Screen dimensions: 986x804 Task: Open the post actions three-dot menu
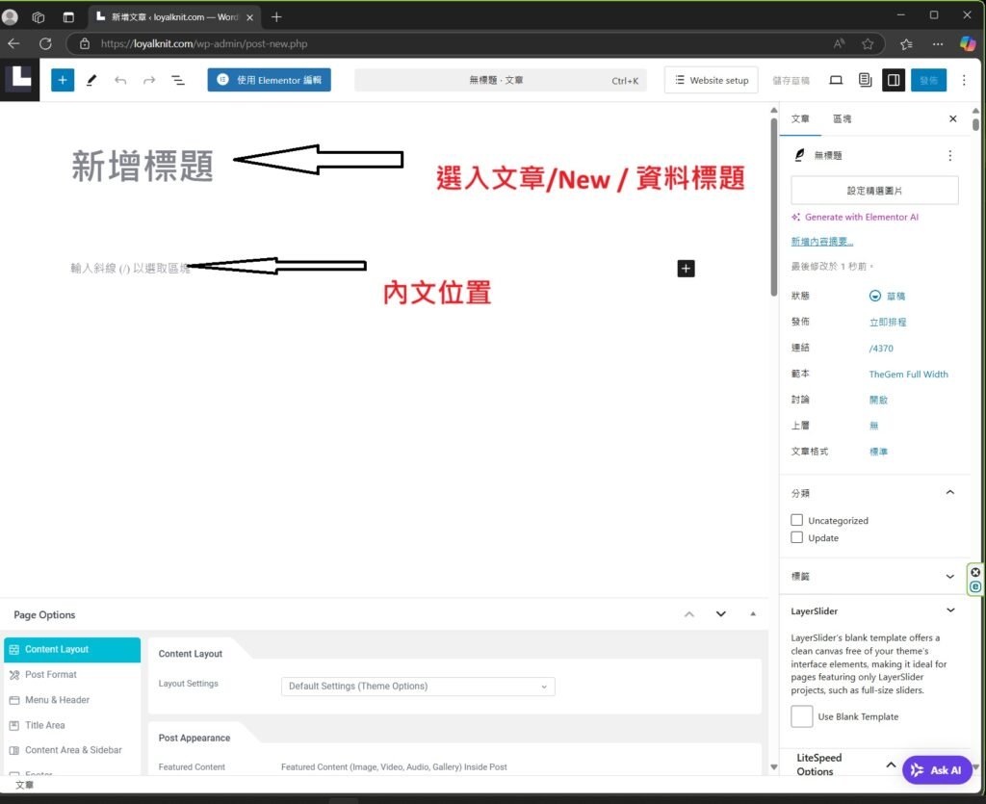tap(950, 155)
